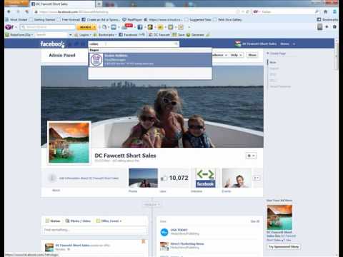The height and width of the screenshot is (257, 343).
Task: Open the Free Hotmail bookmark
Action: pyautogui.click(x=69, y=19)
